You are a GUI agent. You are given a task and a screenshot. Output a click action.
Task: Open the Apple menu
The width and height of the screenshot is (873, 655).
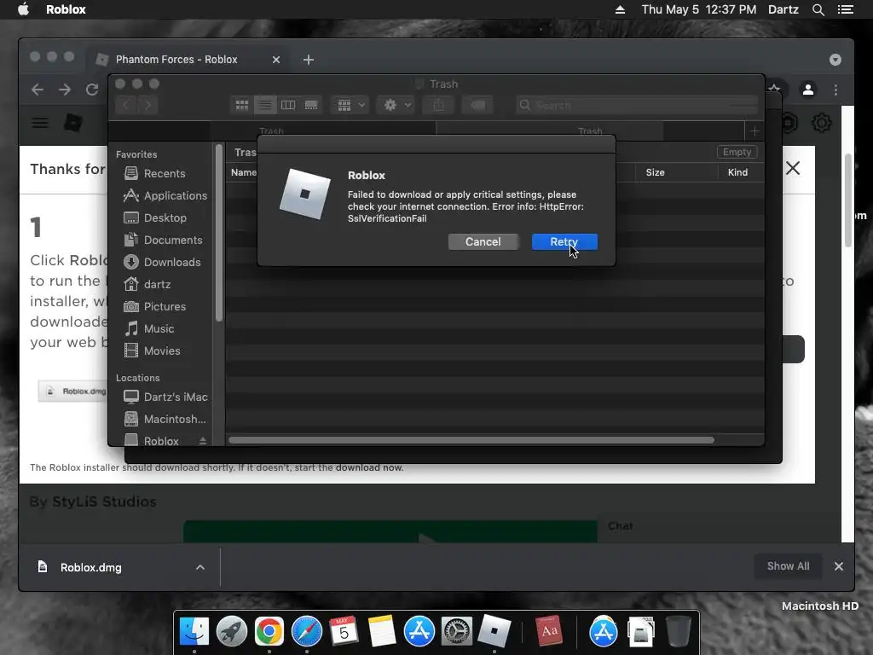click(23, 9)
